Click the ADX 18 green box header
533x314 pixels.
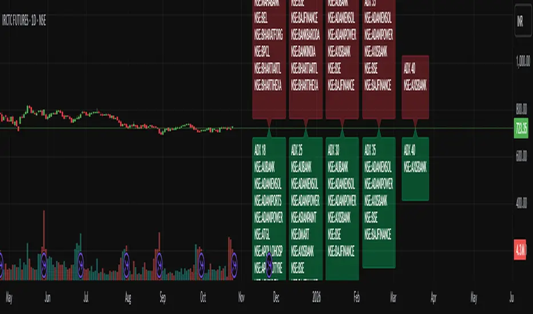(260, 150)
